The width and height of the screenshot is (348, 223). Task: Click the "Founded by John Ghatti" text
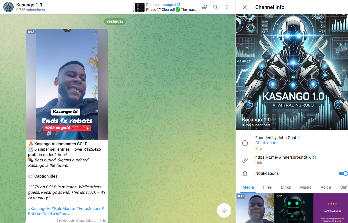pos(277,138)
